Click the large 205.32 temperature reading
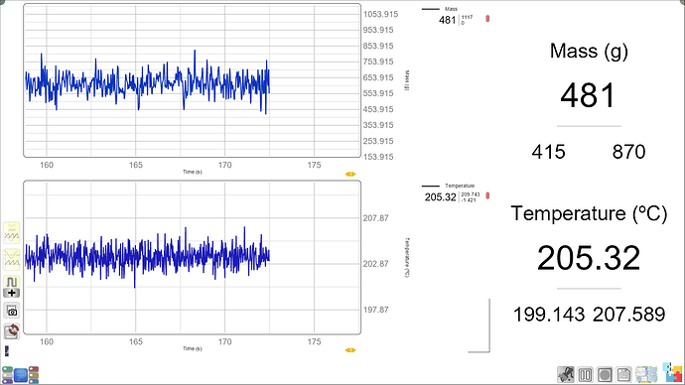Viewport: 685px width, 385px height. [589, 258]
